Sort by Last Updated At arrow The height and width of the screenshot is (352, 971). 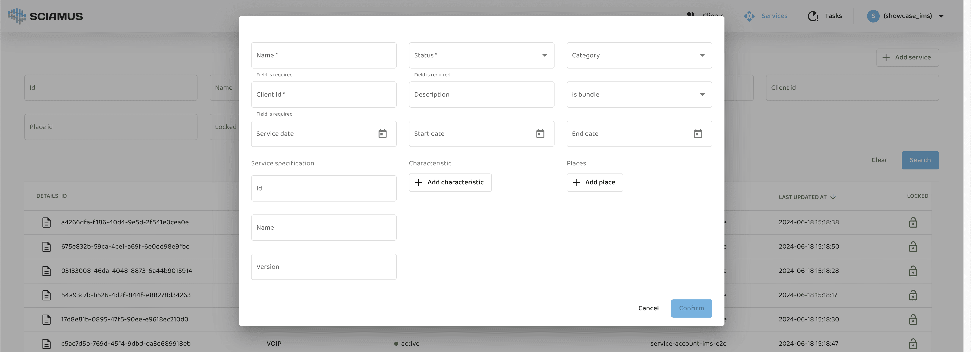833,197
